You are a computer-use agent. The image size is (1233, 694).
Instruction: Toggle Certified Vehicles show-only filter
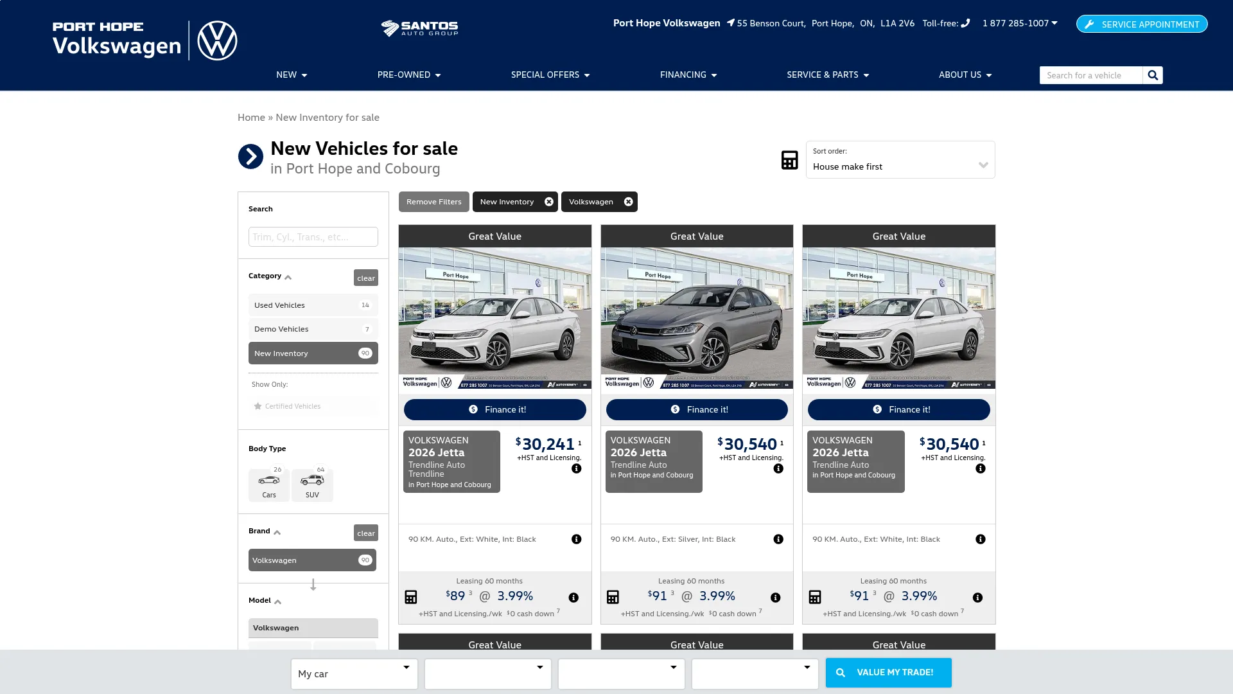point(313,406)
